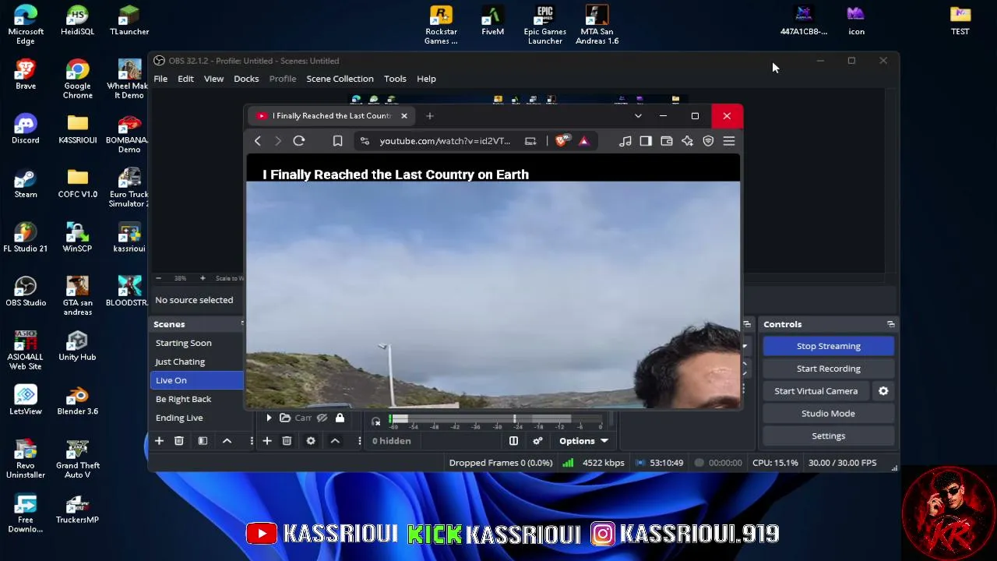
Task: Open advanced audio properties gears icon
Action: click(537, 441)
